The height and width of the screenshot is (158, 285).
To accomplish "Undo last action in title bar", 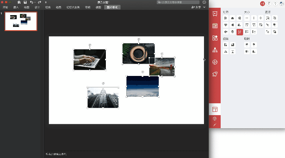I will [x=32, y=2].
